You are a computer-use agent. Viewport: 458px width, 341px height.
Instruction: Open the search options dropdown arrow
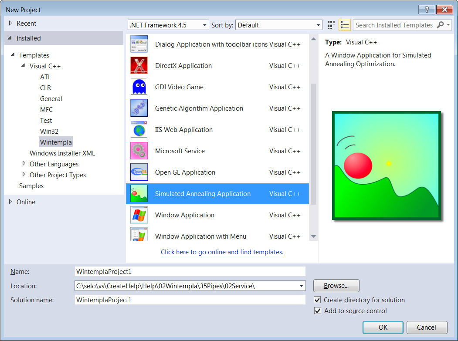click(448, 25)
